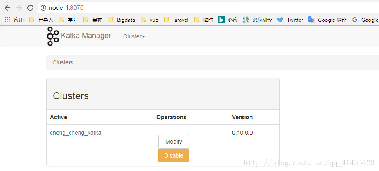Click the Modify button
The image size is (379, 171).
tap(174, 142)
